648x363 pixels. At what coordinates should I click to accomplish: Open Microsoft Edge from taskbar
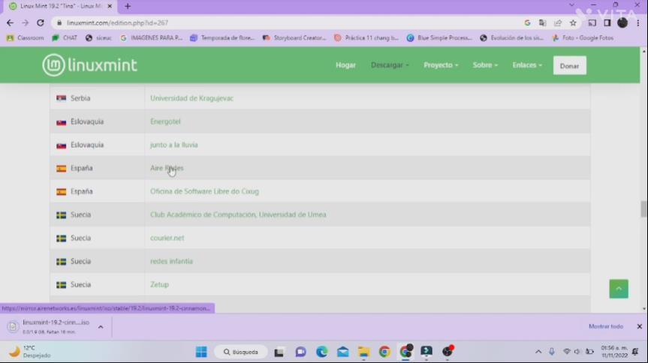tap(321, 352)
